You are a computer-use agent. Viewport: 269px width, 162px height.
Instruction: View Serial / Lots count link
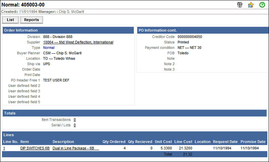(75, 125)
